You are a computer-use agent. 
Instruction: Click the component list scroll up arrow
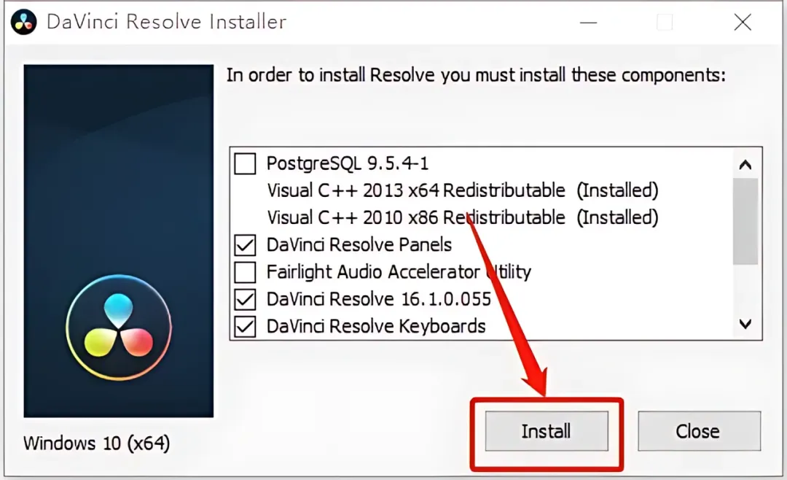click(745, 164)
